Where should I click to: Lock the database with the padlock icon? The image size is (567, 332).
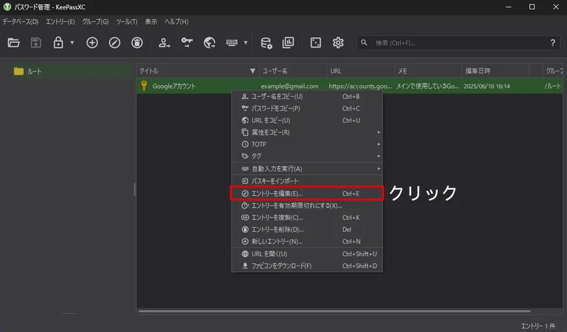pos(58,42)
